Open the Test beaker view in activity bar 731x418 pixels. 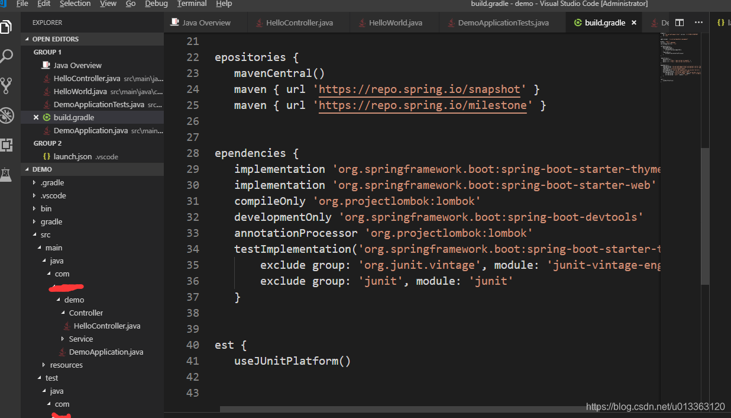tap(7, 175)
